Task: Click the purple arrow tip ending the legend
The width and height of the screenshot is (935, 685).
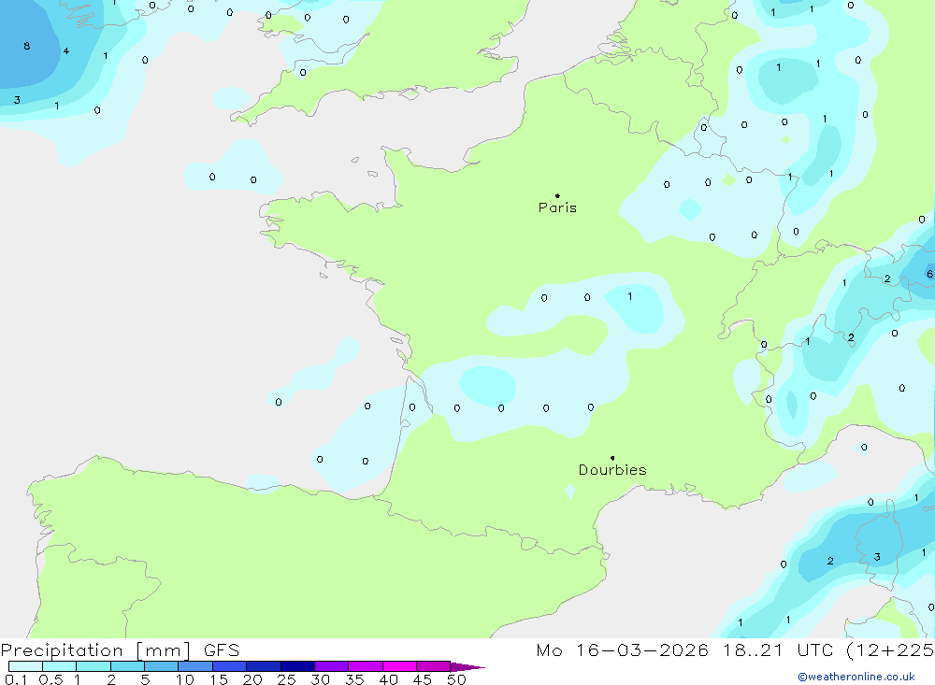Action: [467, 667]
